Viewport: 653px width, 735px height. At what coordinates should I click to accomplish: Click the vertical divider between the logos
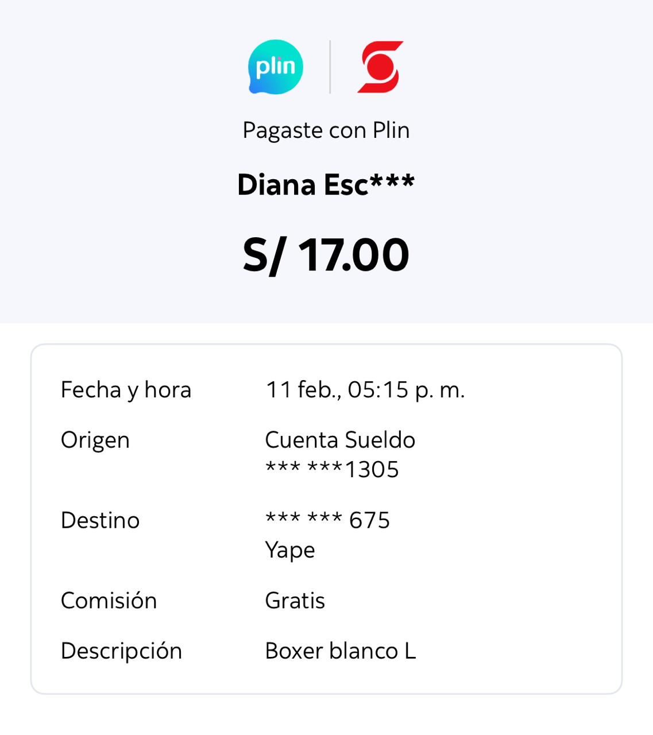click(x=330, y=67)
